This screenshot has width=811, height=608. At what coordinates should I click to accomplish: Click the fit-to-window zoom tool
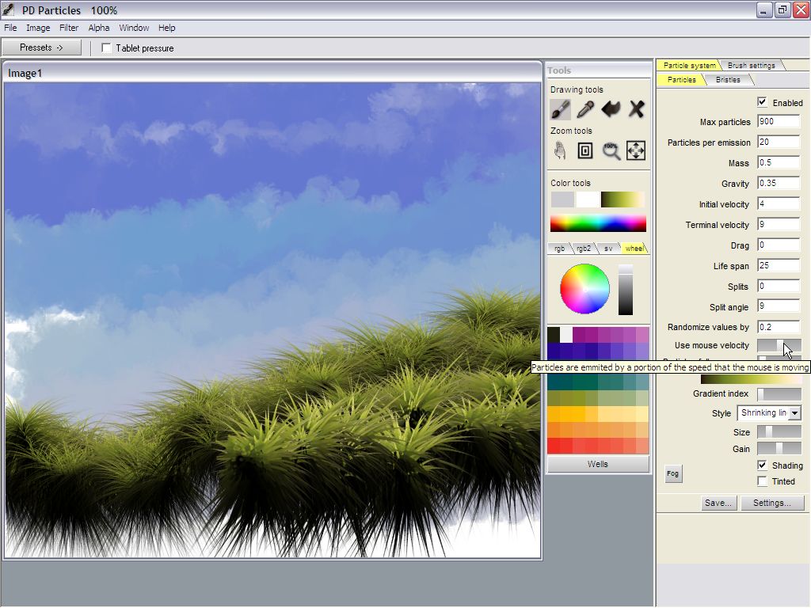pyautogui.click(x=585, y=150)
